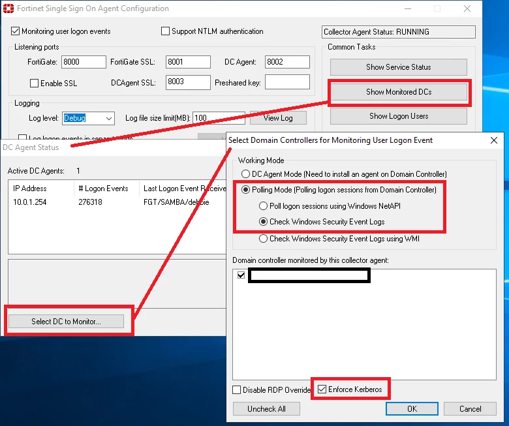The width and height of the screenshot is (509, 426).
Task: Click the DC Agent port field 8002
Action: tap(287, 62)
